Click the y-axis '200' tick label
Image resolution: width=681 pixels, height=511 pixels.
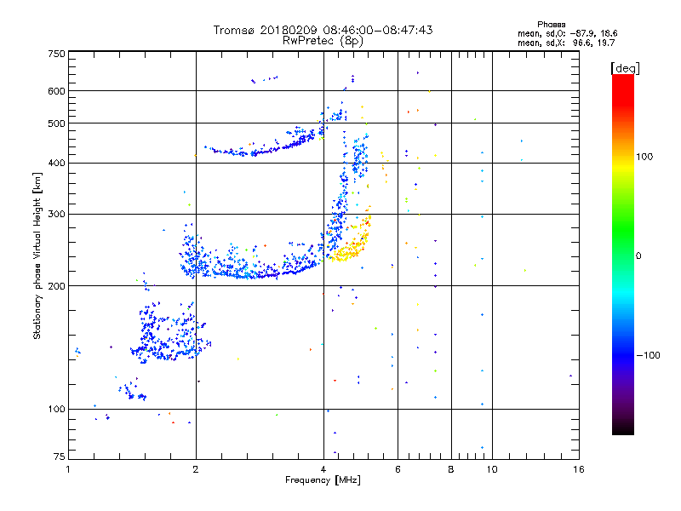[x=56, y=286]
